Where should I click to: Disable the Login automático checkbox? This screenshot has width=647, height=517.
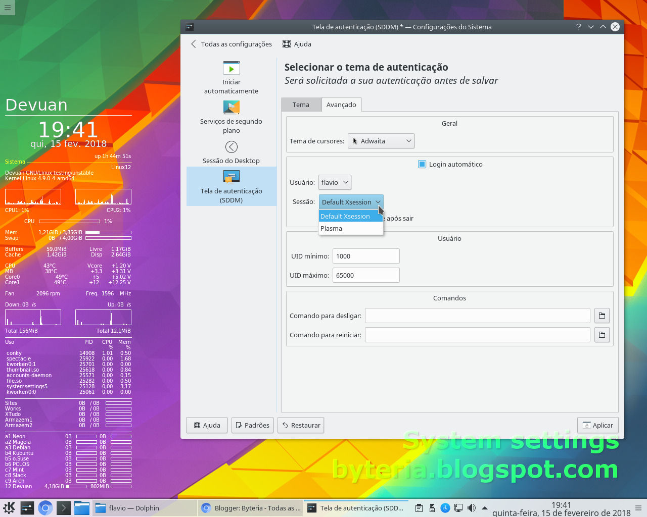point(422,164)
